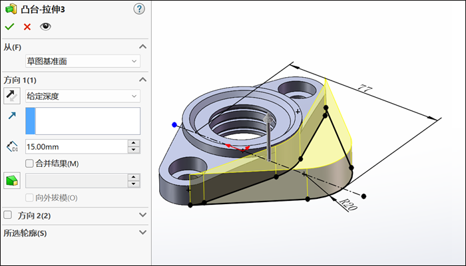Screen dimensions: 466x266
Task: Click the direction of extrusion arrow icon
Action: point(12,116)
